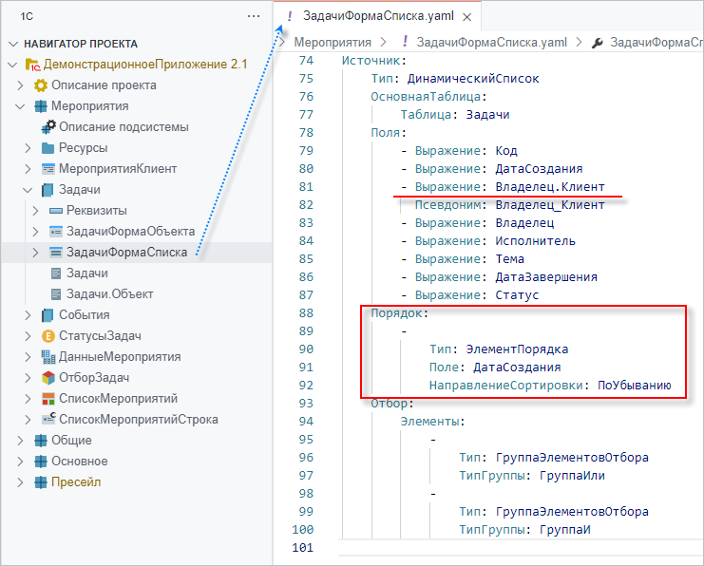
Task: Click the СписокМероприятий table icon
Action: click(x=49, y=399)
